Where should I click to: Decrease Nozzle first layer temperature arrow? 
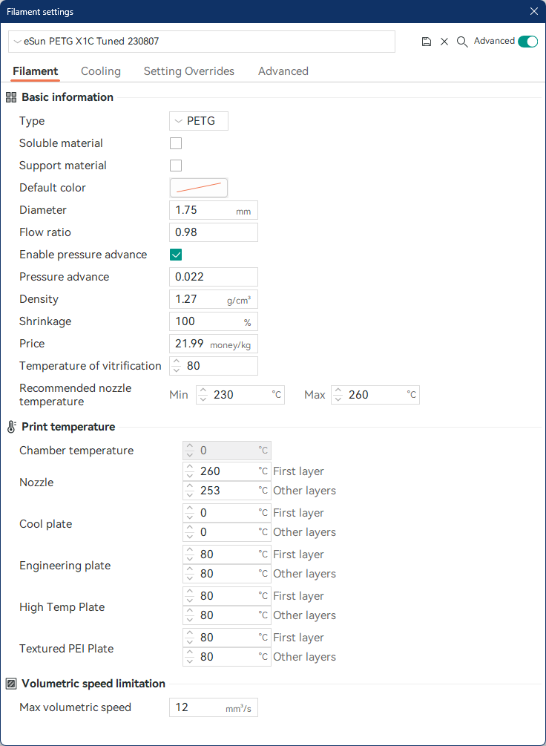tap(190, 475)
